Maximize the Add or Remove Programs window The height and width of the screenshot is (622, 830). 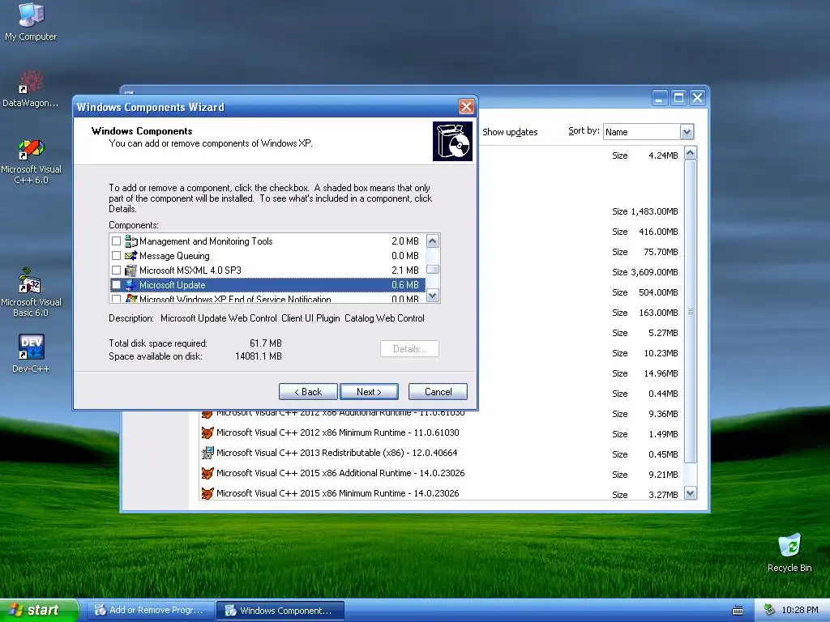[678, 98]
